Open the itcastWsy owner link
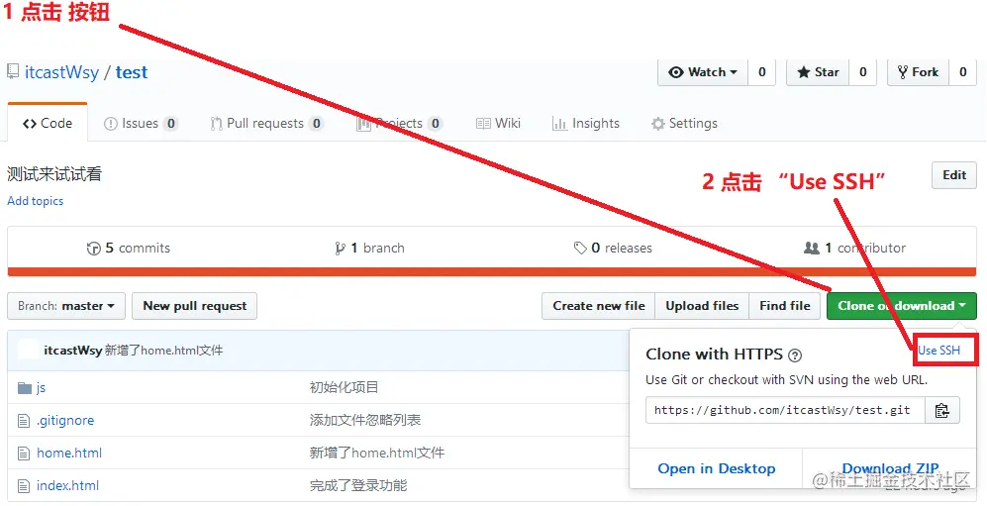The image size is (987, 506). 61,72
